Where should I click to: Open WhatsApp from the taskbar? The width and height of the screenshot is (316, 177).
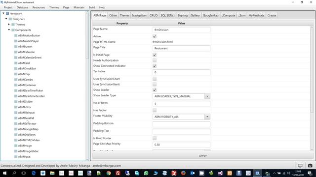point(146,173)
